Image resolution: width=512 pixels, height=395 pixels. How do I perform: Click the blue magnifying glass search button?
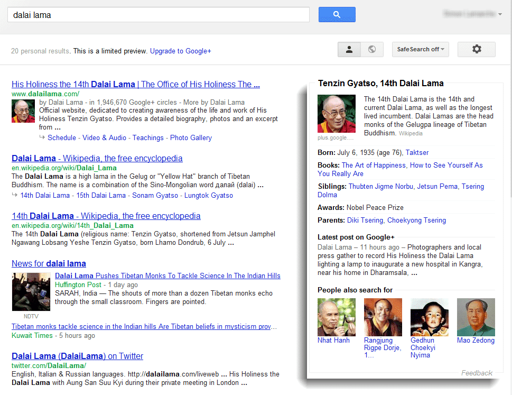coord(337,15)
